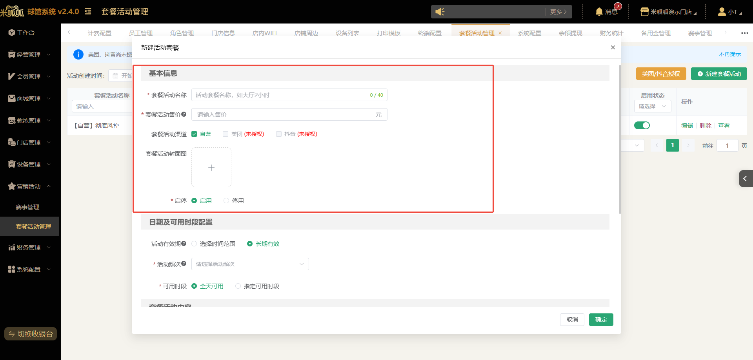The image size is (753, 360).
Task: Select 长期有效 validity option
Action: (250, 244)
